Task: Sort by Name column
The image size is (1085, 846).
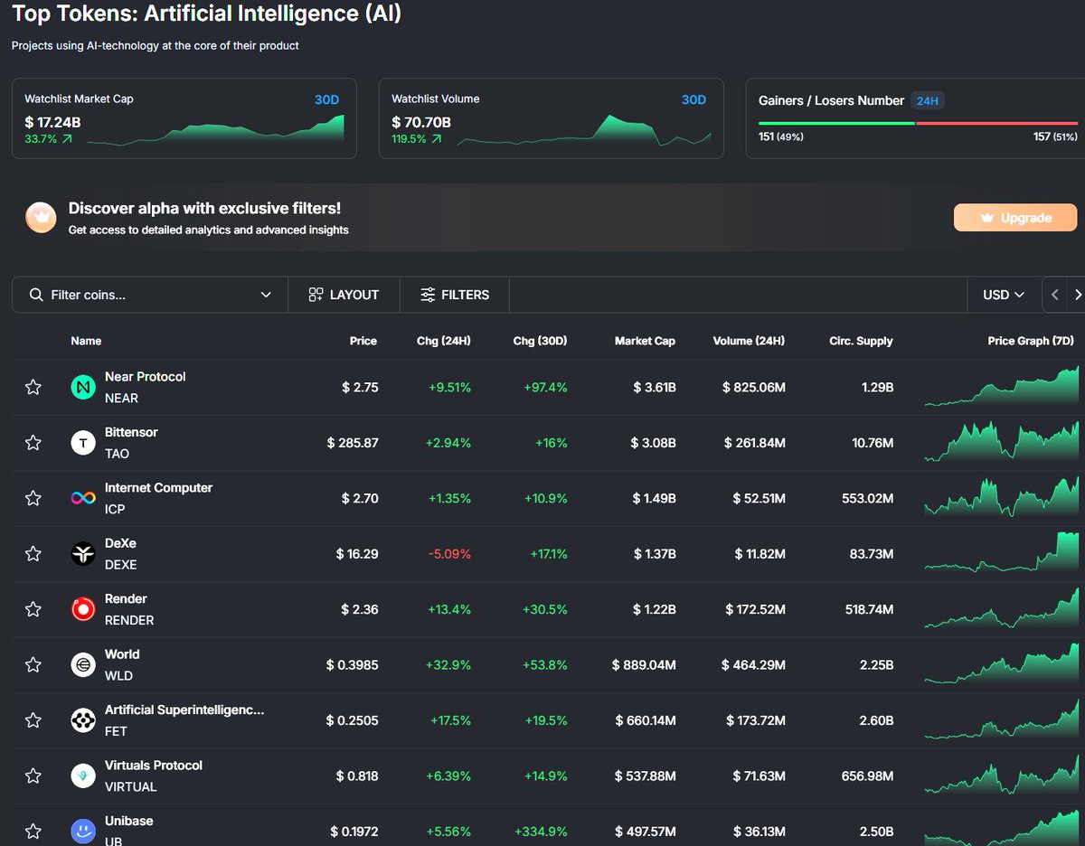Action: click(86, 341)
